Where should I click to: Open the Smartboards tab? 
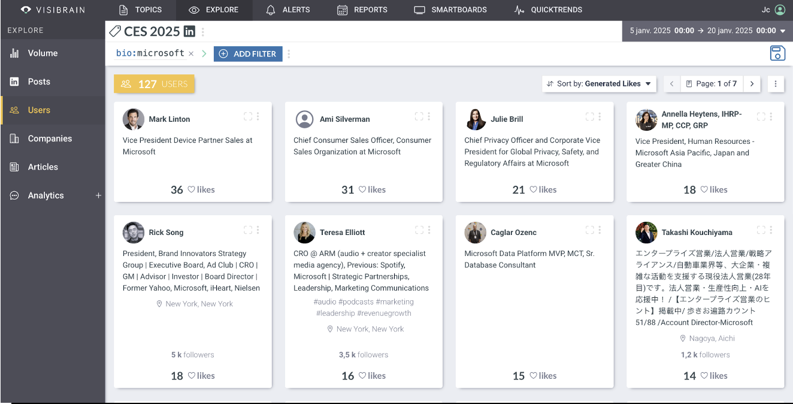click(450, 10)
